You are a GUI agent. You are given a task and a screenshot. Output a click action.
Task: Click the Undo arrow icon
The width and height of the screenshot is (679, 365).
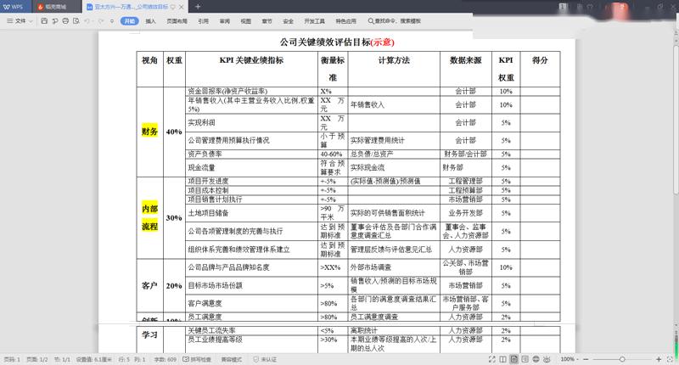point(88,20)
